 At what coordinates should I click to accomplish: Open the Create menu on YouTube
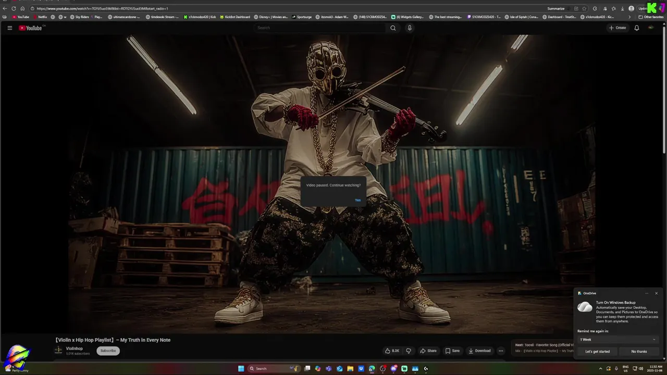(617, 28)
